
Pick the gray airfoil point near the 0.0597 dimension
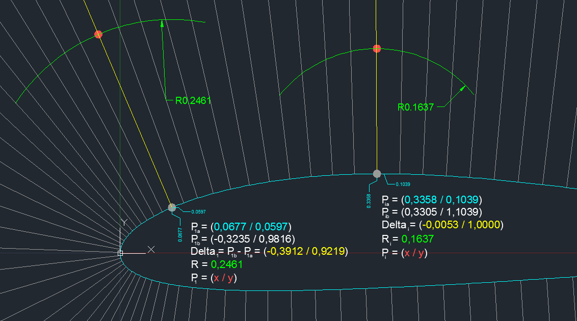coord(172,207)
